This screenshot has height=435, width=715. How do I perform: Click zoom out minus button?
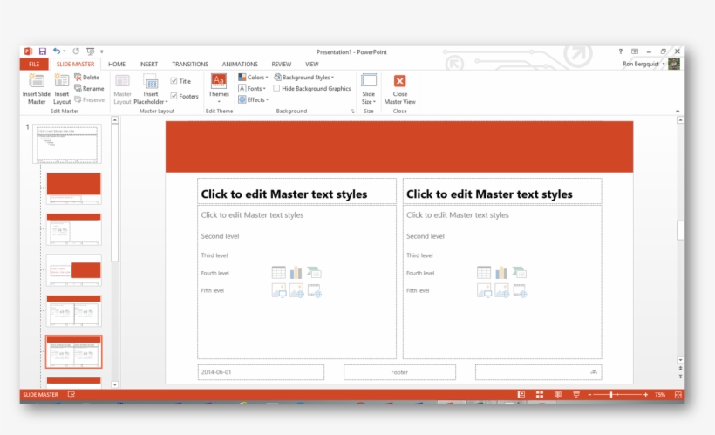[589, 395]
